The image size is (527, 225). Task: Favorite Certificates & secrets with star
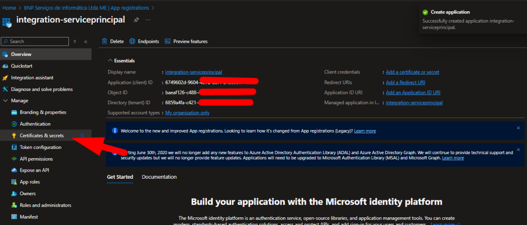coord(82,135)
